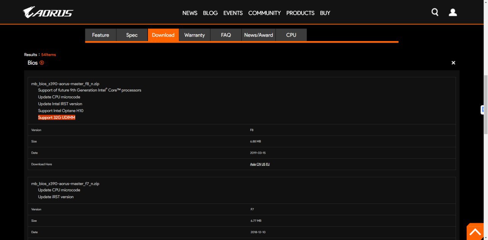The width and height of the screenshot is (488, 240).
Task: Click the 6.77 MB size value
Action: point(255,221)
